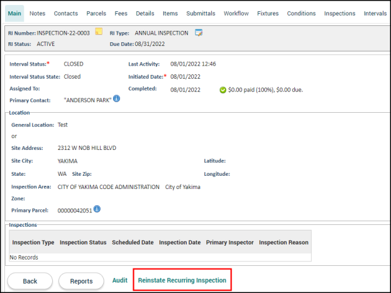Click the Inspection Date column header
The width and height of the screenshot is (391, 293).
coord(180,242)
